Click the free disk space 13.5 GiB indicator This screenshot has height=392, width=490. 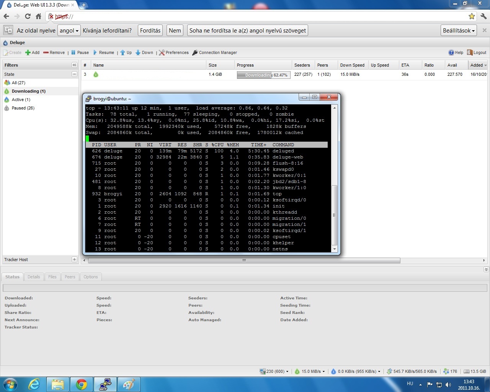tap(475, 371)
